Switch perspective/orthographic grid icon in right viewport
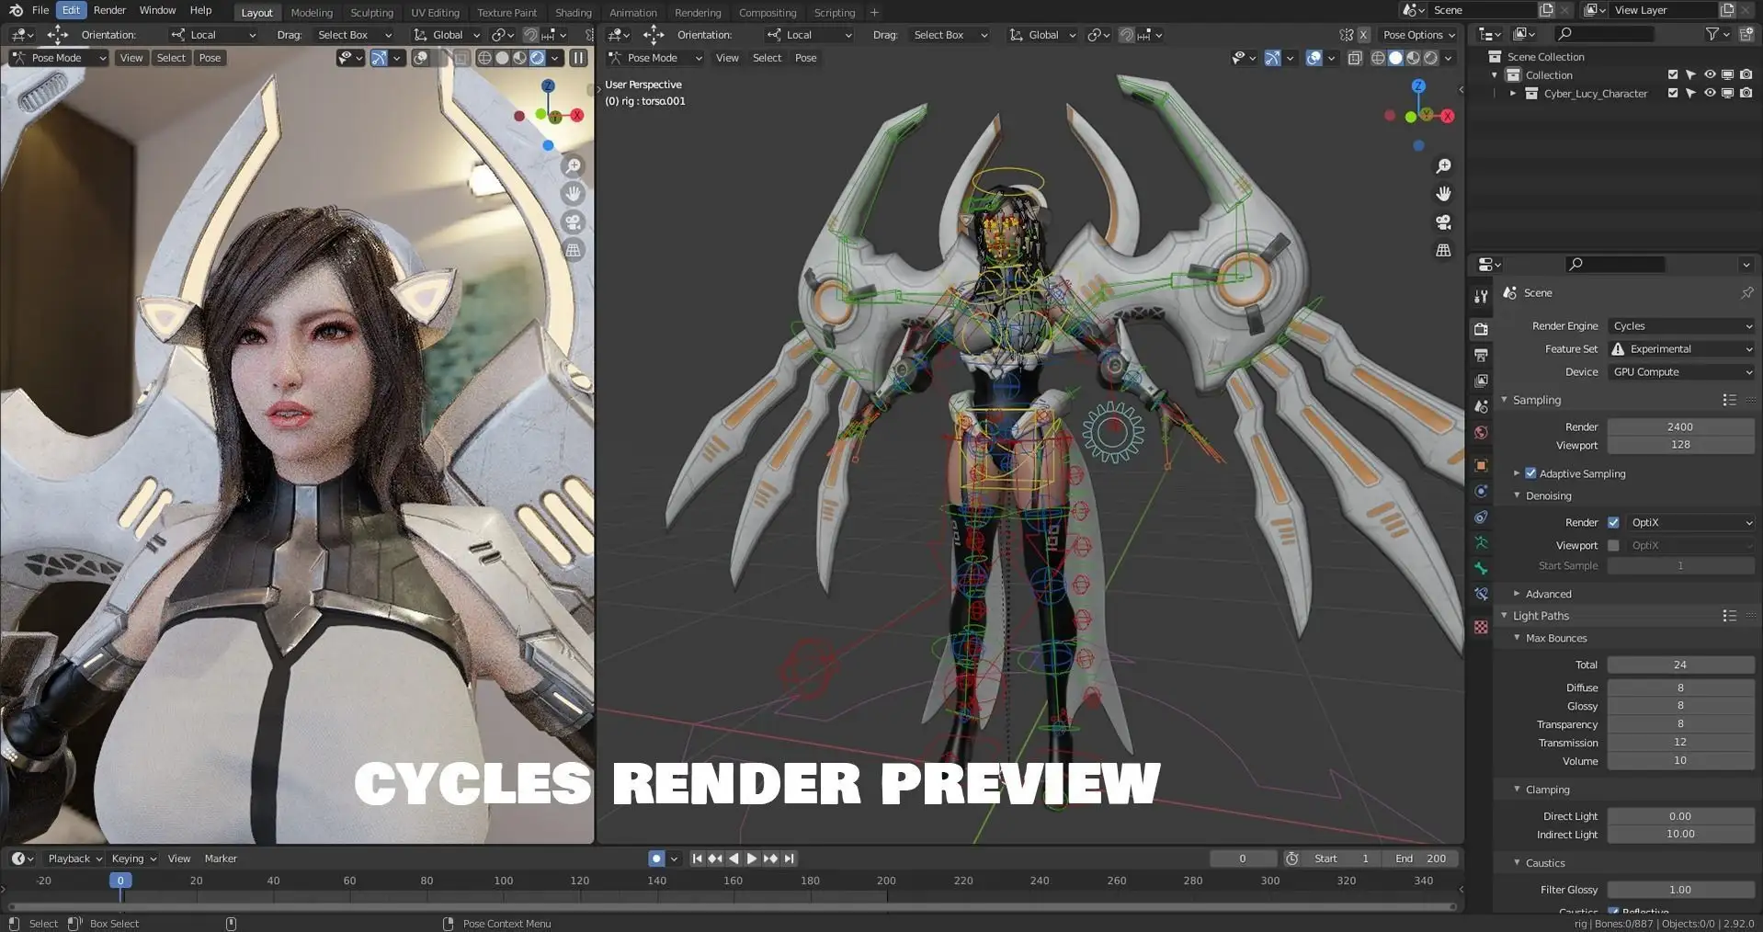1763x932 pixels. click(x=1443, y=250)
